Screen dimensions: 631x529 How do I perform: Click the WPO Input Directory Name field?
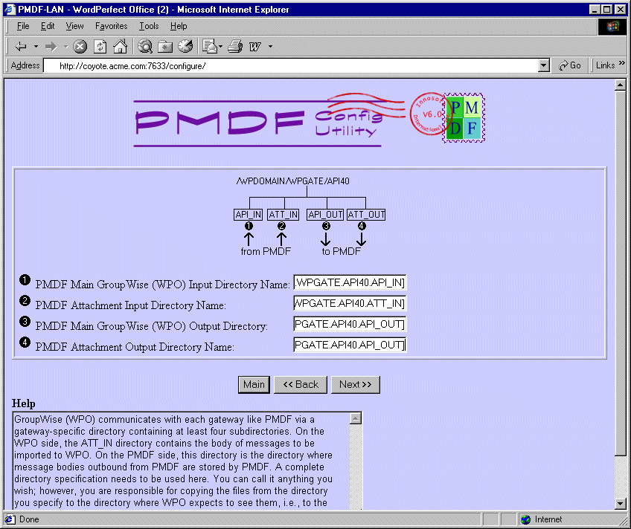click(x=350, y=283)
